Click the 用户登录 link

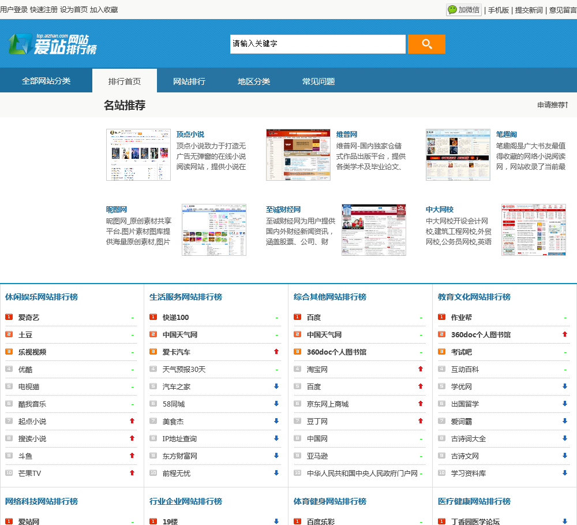[14, 10]
